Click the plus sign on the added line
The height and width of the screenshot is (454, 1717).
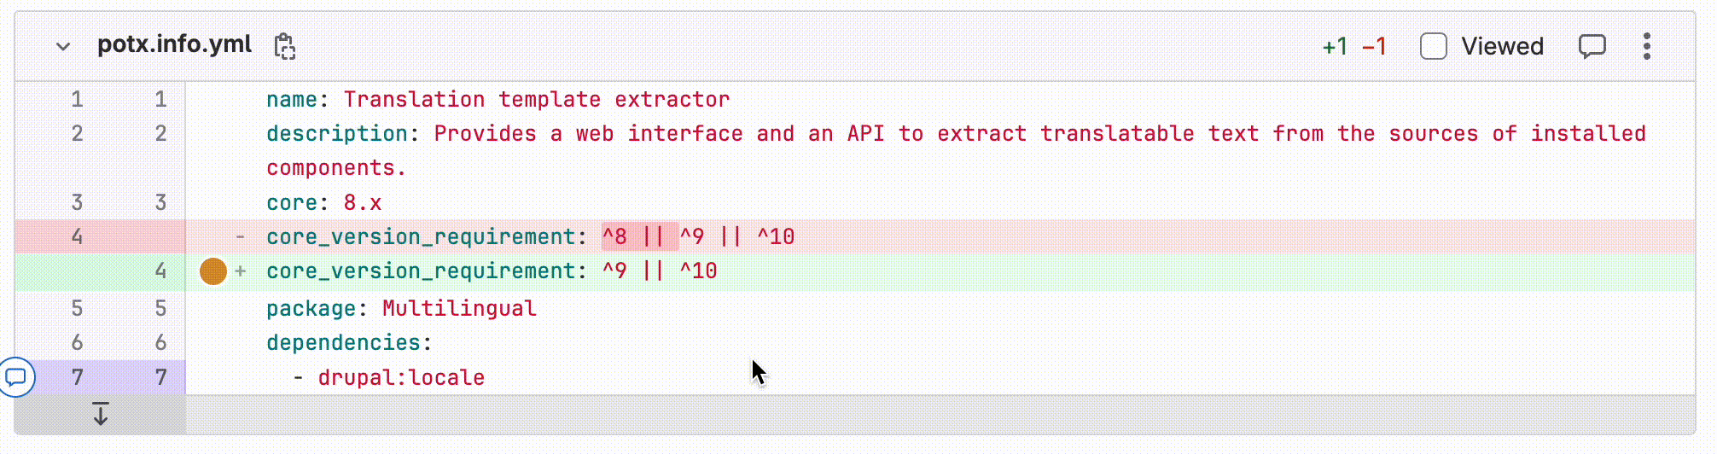[241, 271]
